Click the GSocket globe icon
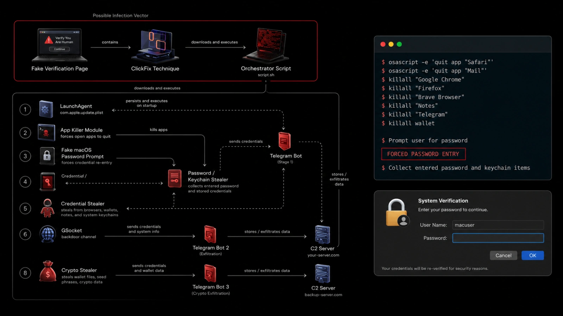The height and width of the screenshot is (316, 563). pos(48,234)
